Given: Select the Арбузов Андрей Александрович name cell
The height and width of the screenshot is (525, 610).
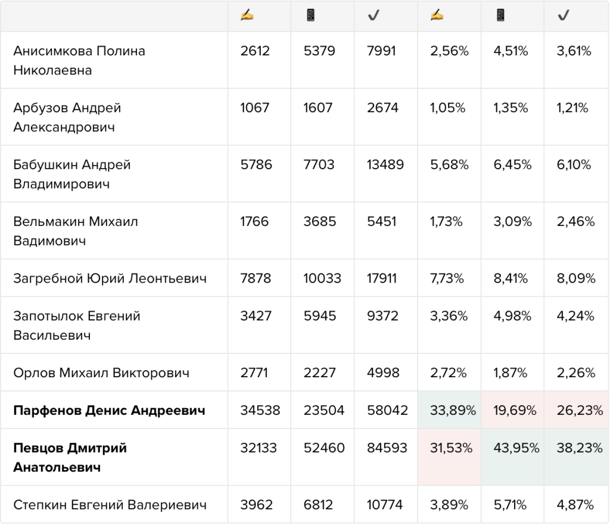Looking at the screenshot, I should [114, 117].
